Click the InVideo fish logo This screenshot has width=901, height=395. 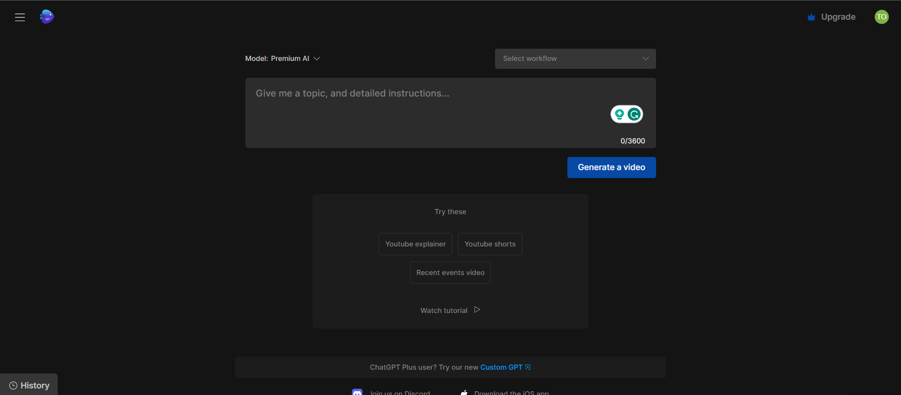coord(46,17)
